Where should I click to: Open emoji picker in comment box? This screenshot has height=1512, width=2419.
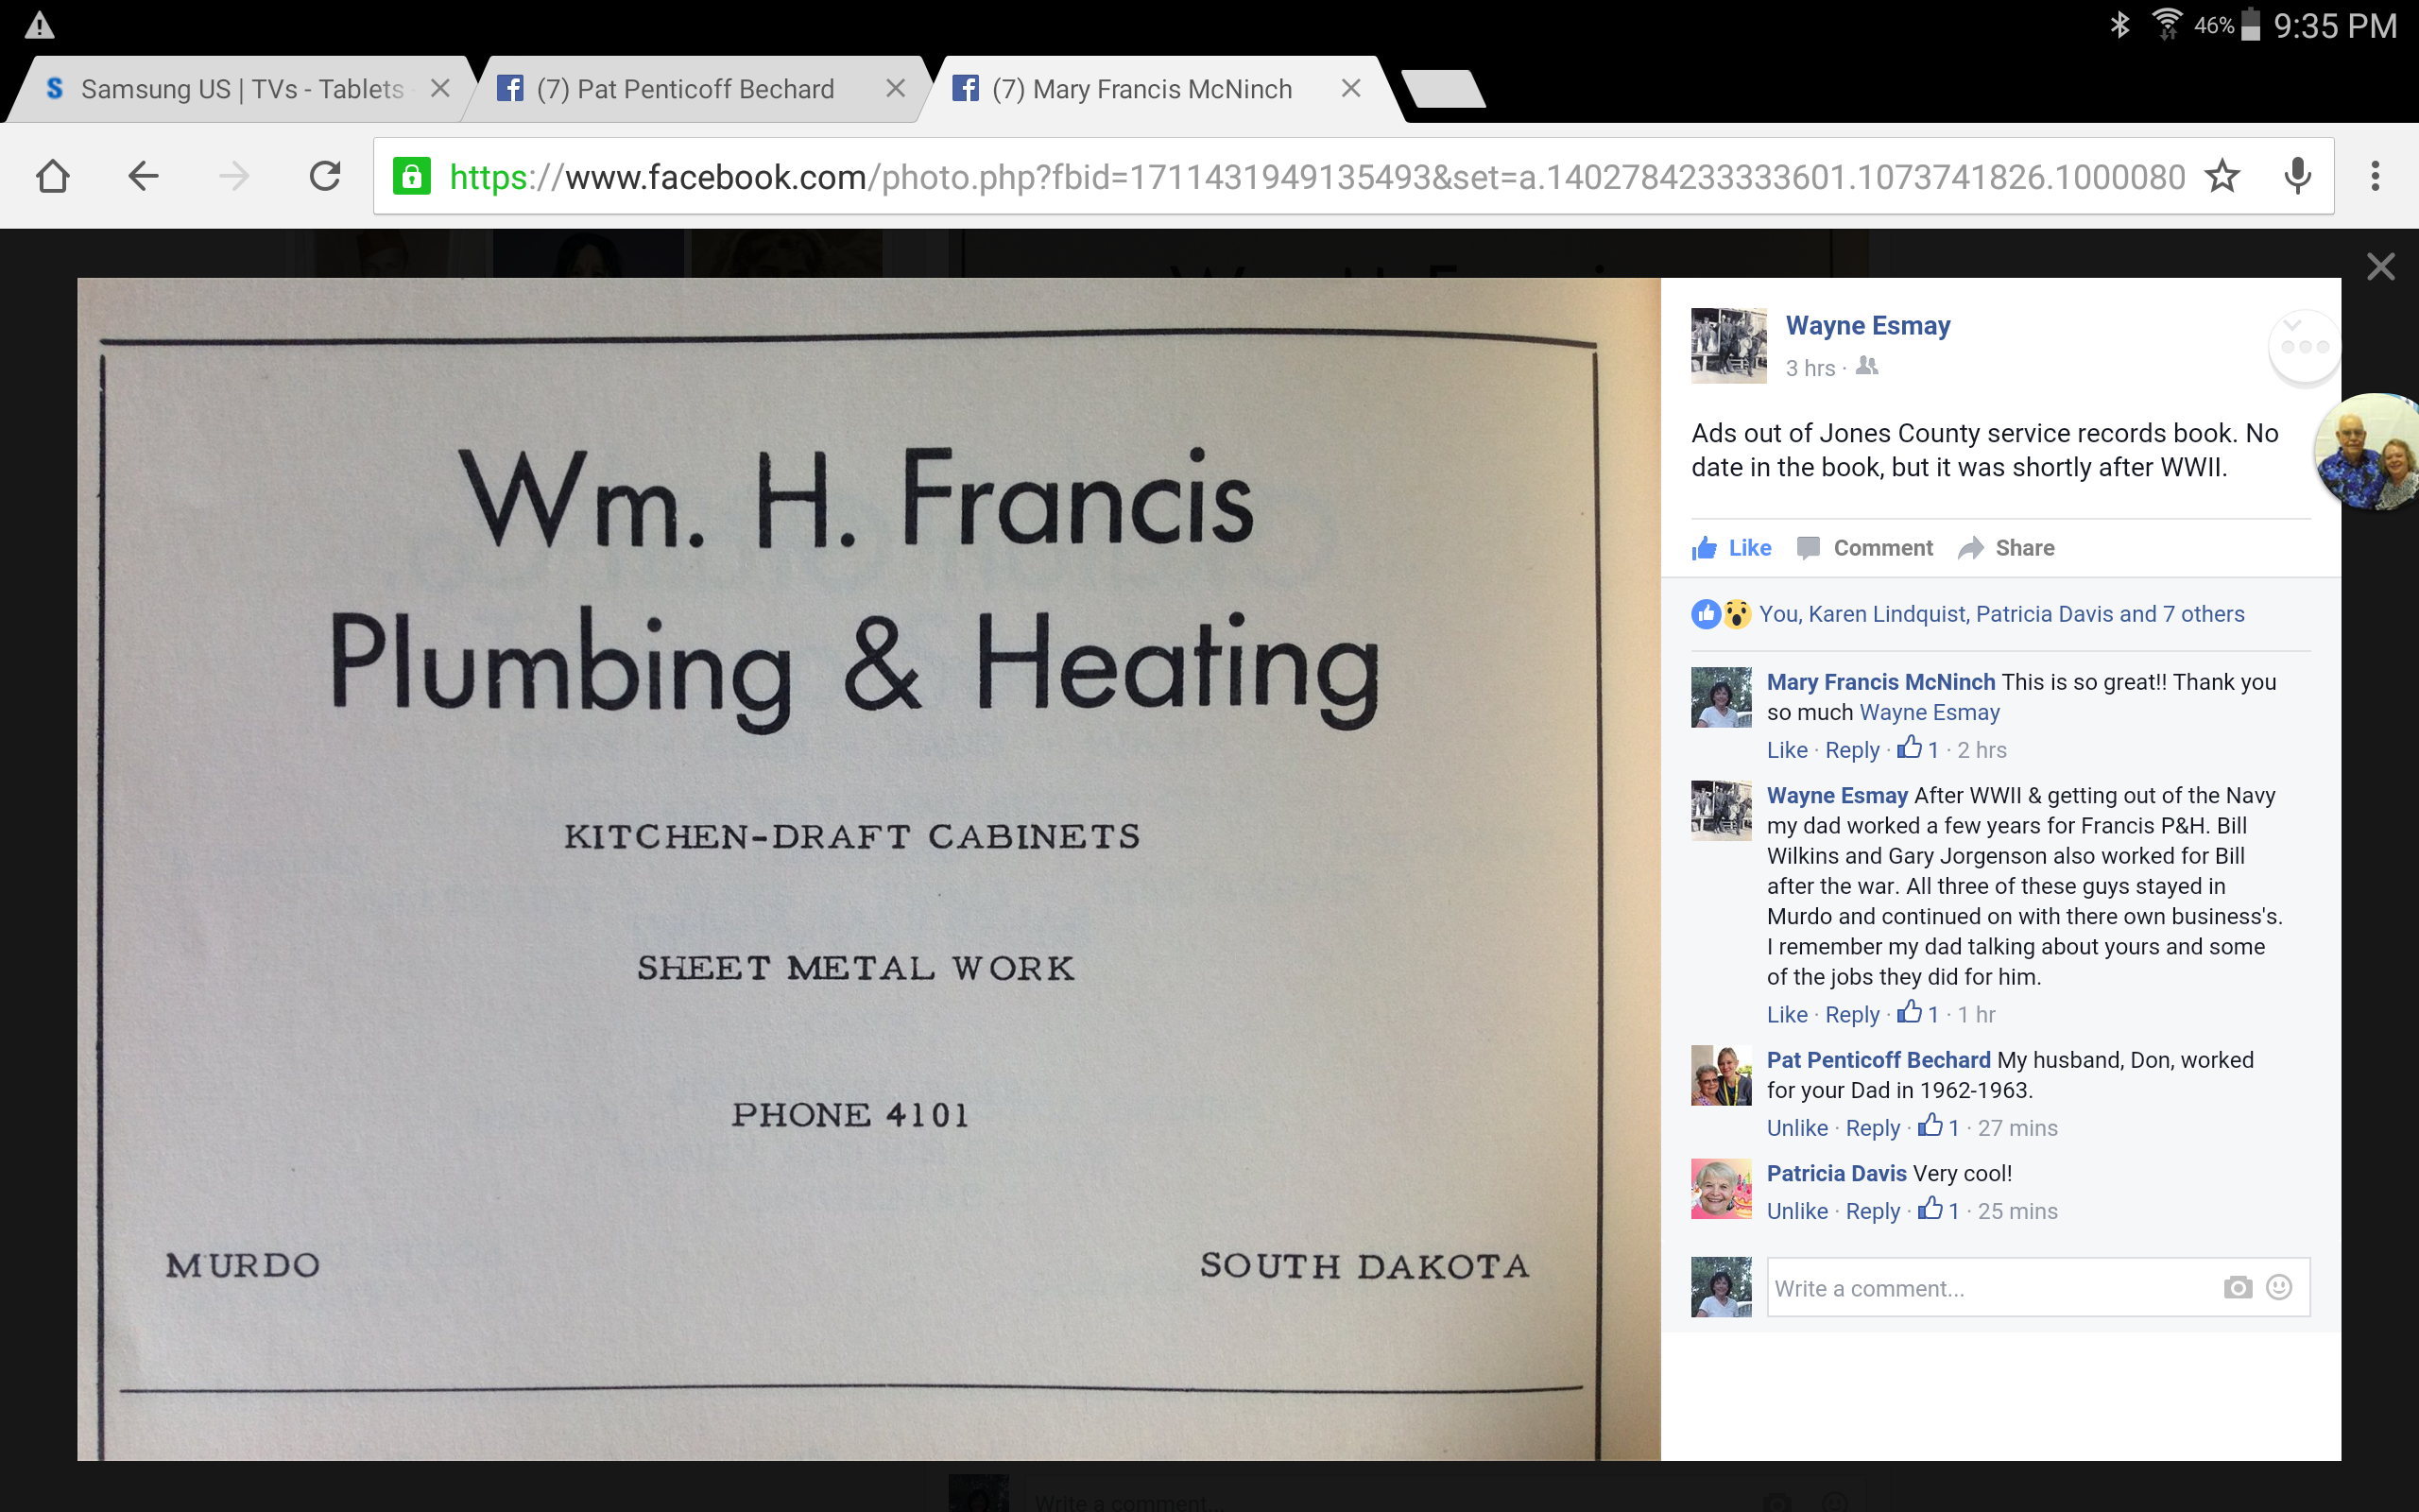pyautogui.click(x=2279, y=1288)
